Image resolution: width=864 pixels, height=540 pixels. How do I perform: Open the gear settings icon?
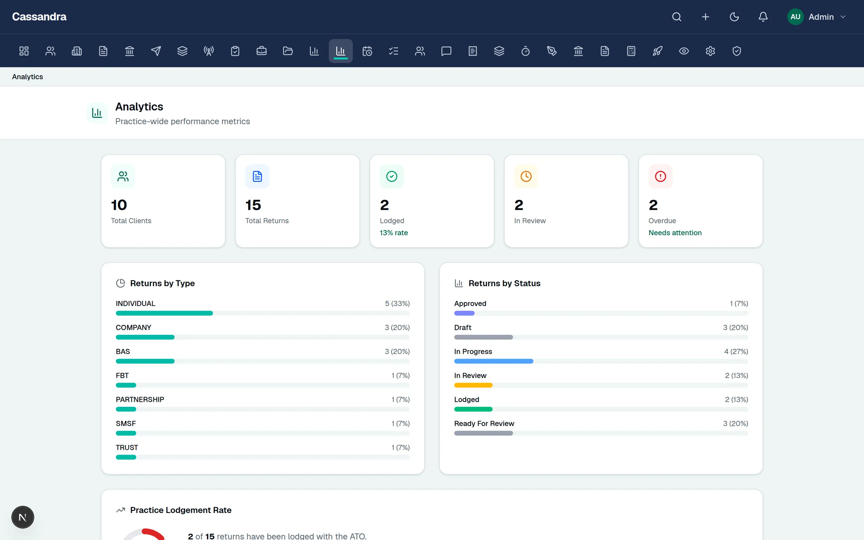pos(710,51)
